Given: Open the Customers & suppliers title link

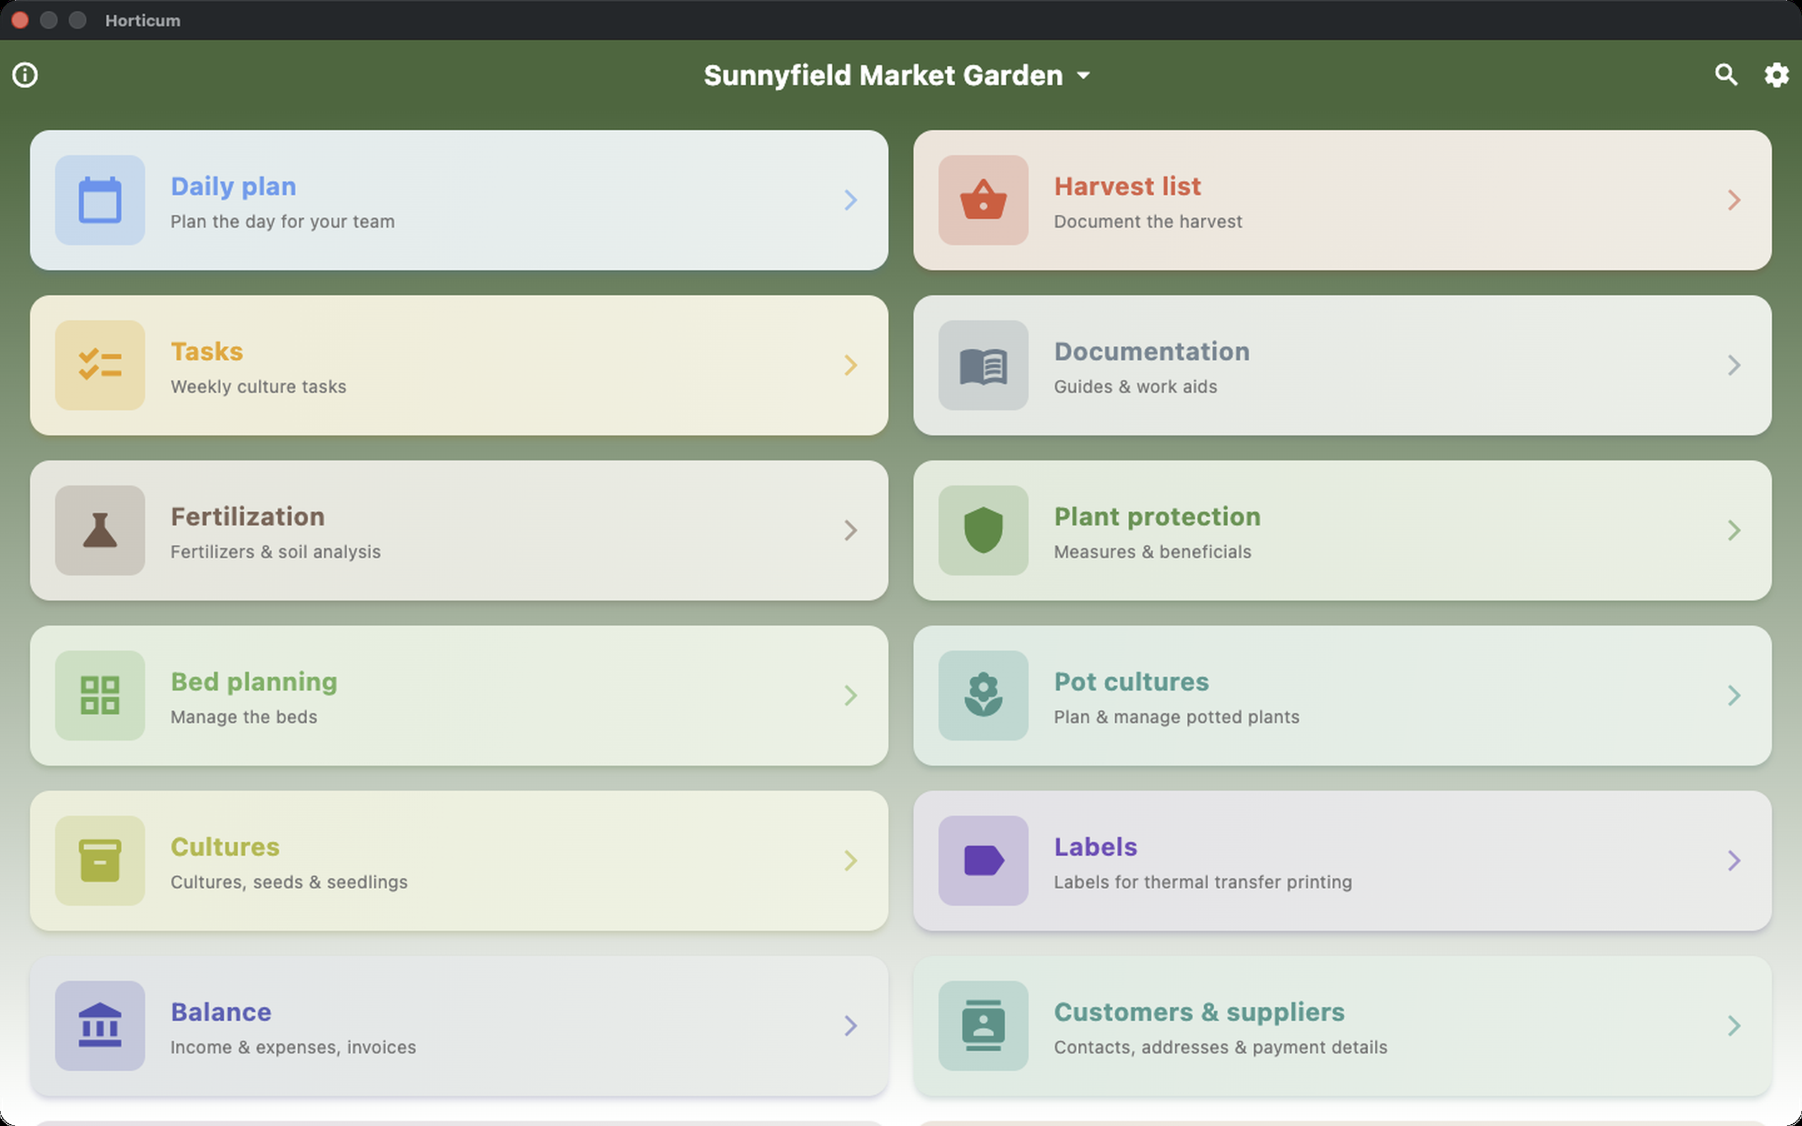Looking at the screenshot, I should pos(1199,1013).
